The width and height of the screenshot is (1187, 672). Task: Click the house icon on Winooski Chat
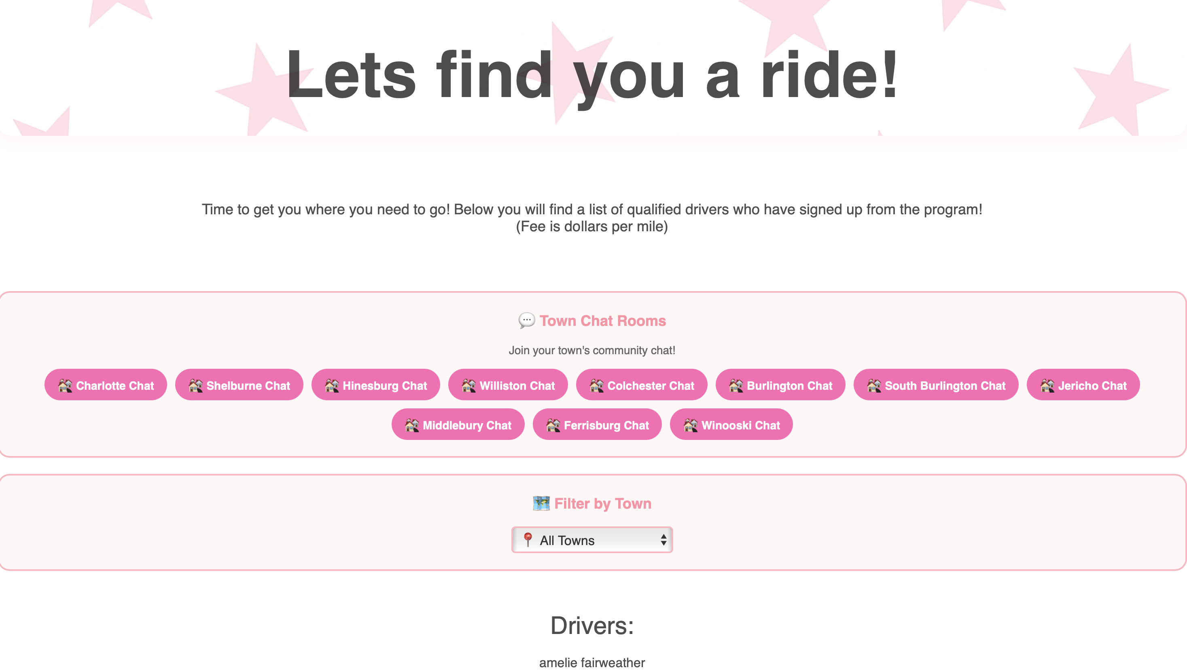pos(690,425)
